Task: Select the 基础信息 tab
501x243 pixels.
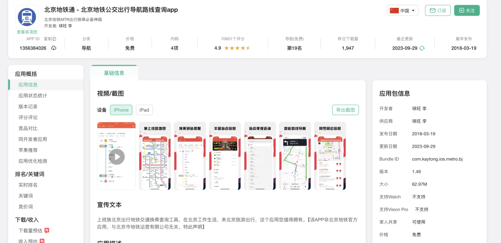Action: [x=114, y=73]
